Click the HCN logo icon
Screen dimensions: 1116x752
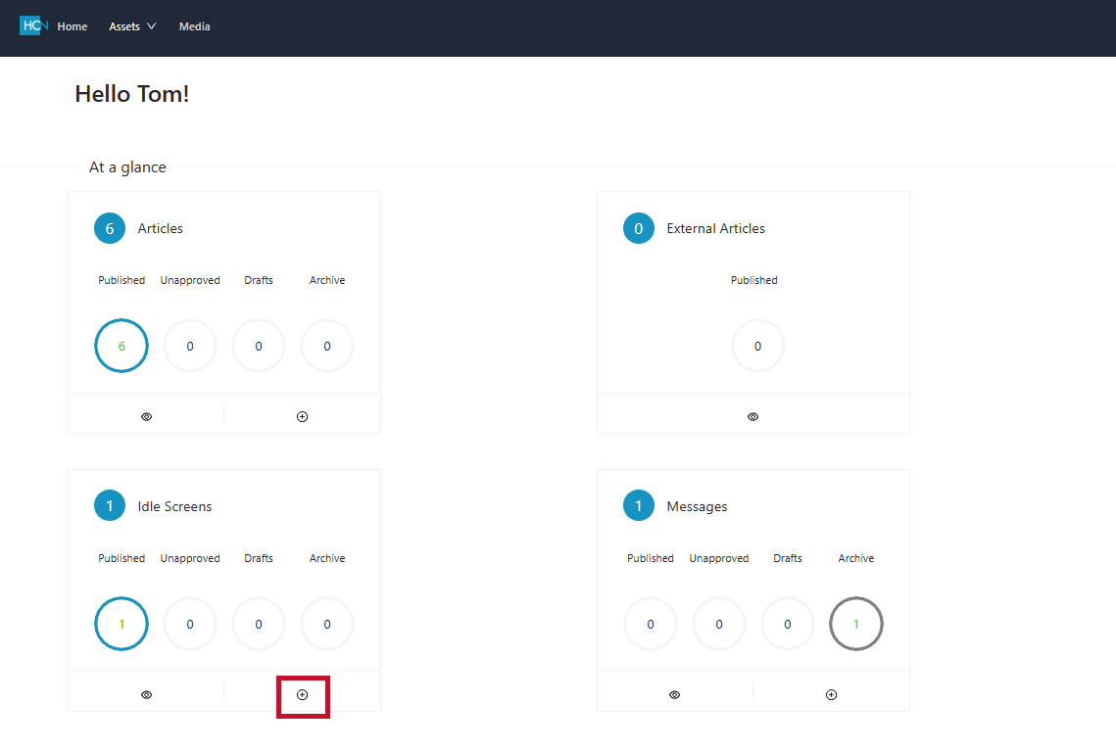pyautogui.click(x=33, y=26)
